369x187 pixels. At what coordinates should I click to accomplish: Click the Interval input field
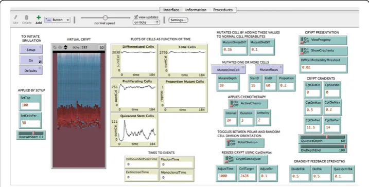tap(231, 121)
